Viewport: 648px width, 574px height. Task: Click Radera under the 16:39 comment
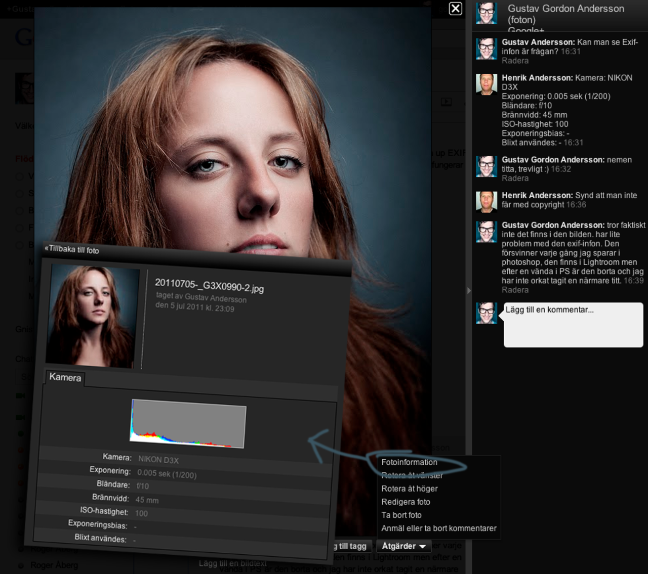pyautogui.click(x=515, y=290)
